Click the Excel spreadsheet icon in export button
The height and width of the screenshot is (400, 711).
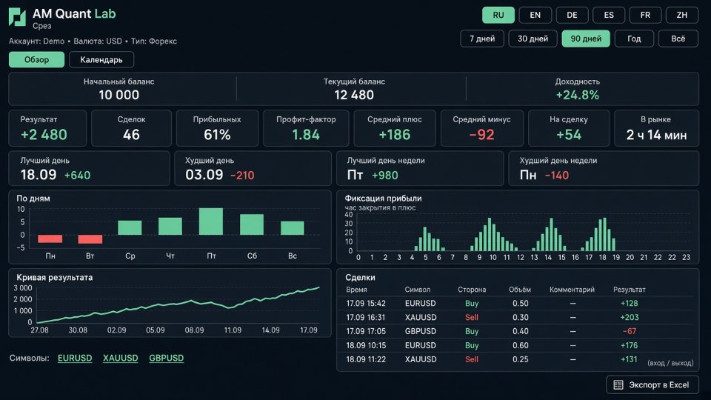click(x=618, y=385)
